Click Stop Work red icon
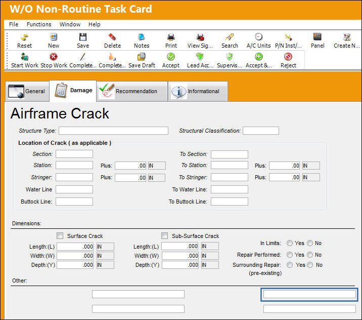Screen dimensions: 362x320 54,57
